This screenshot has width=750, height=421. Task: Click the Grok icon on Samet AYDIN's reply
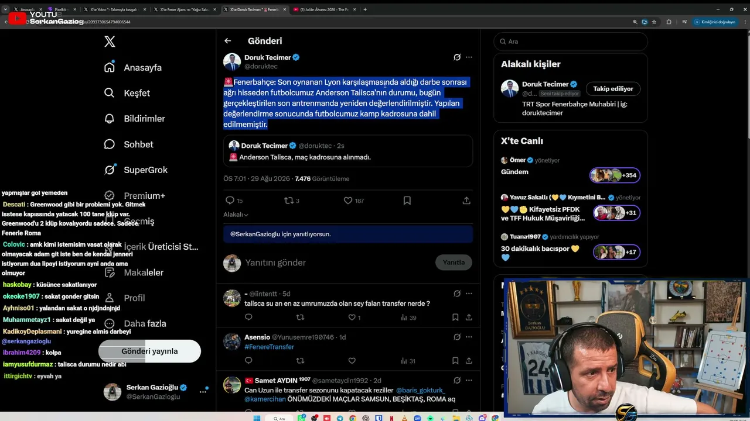pos(457,380)
